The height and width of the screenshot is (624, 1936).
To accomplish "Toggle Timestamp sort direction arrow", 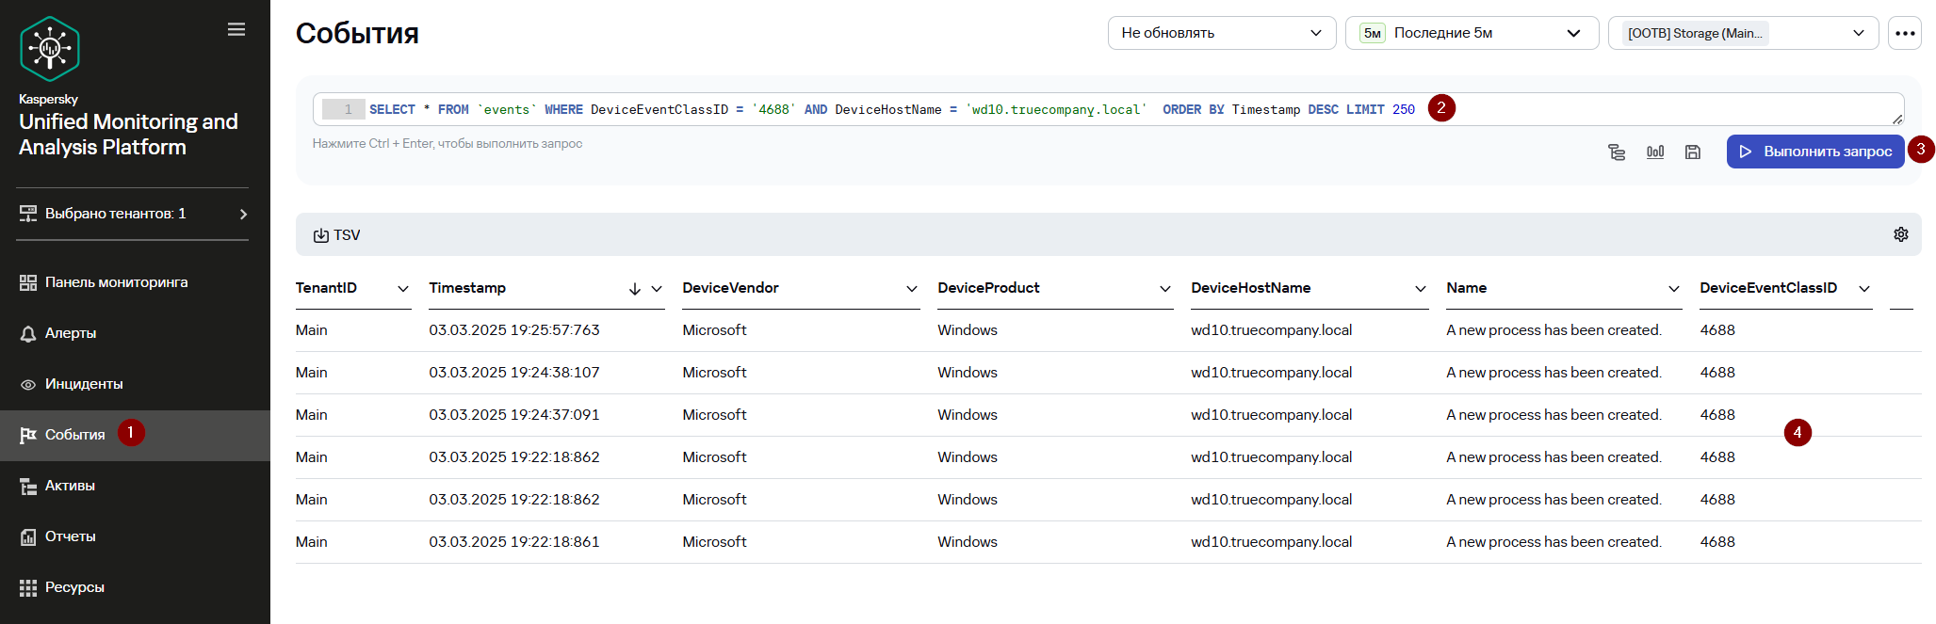I will [635, 289].
